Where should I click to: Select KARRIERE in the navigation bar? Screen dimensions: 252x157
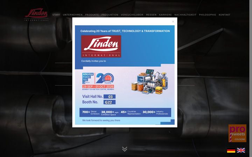(165, 15)
